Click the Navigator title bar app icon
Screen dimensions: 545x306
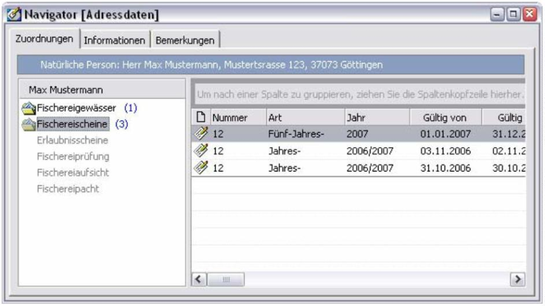click(12, 11)
